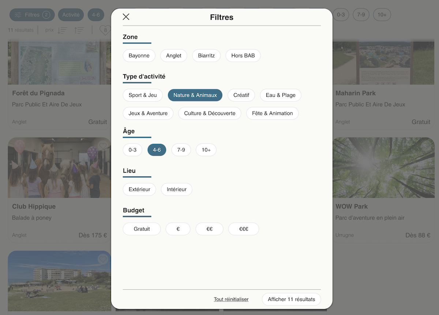Screen dimensions: 439x315
Task: Open the Maharin Park card image
Action: pyautogui.click(x=383, y=63)
